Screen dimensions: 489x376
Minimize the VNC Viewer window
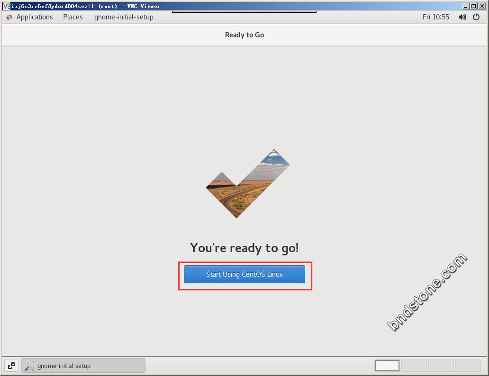point(466,6)
